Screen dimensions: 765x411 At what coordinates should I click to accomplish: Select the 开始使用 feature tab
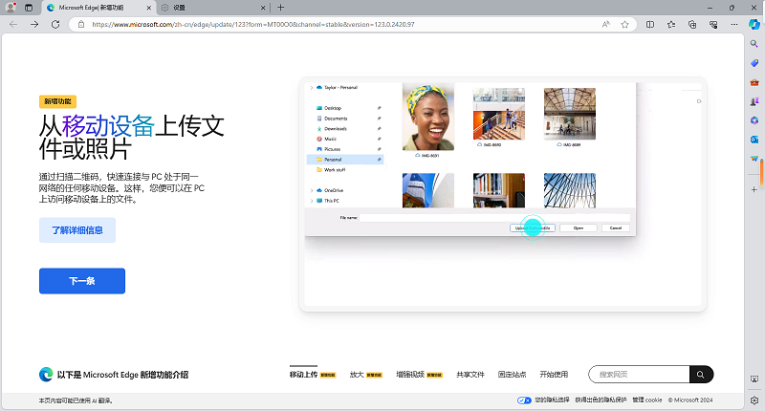554,375
